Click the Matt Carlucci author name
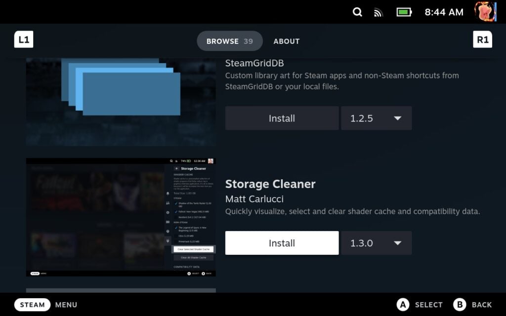 pyautogui.click(x=254, y=198)
